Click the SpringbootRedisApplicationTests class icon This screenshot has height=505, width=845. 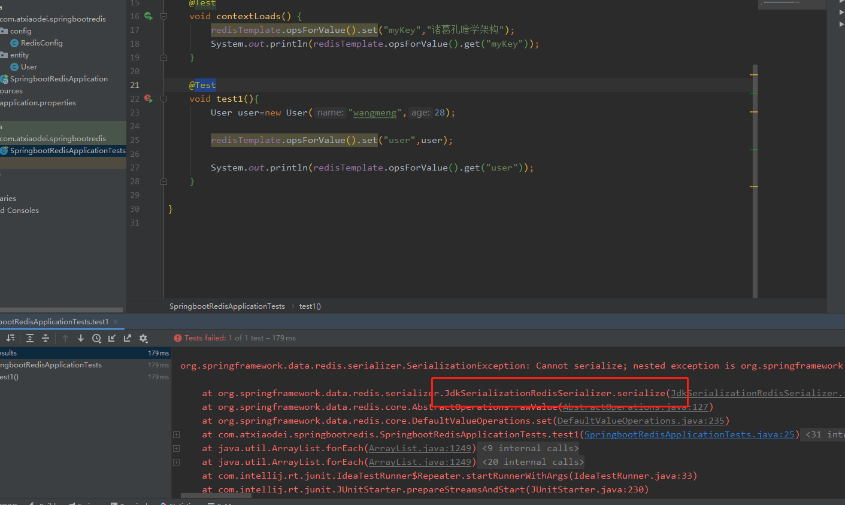click(4, 151)
